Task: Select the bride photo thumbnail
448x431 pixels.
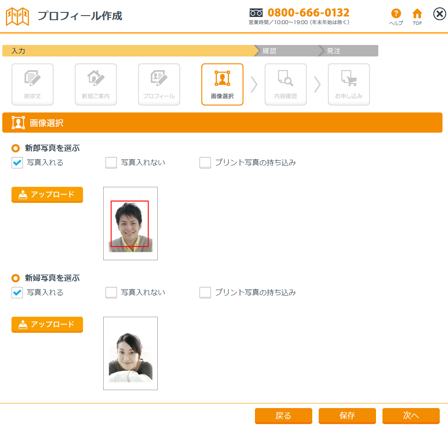Action: [131, 353]
